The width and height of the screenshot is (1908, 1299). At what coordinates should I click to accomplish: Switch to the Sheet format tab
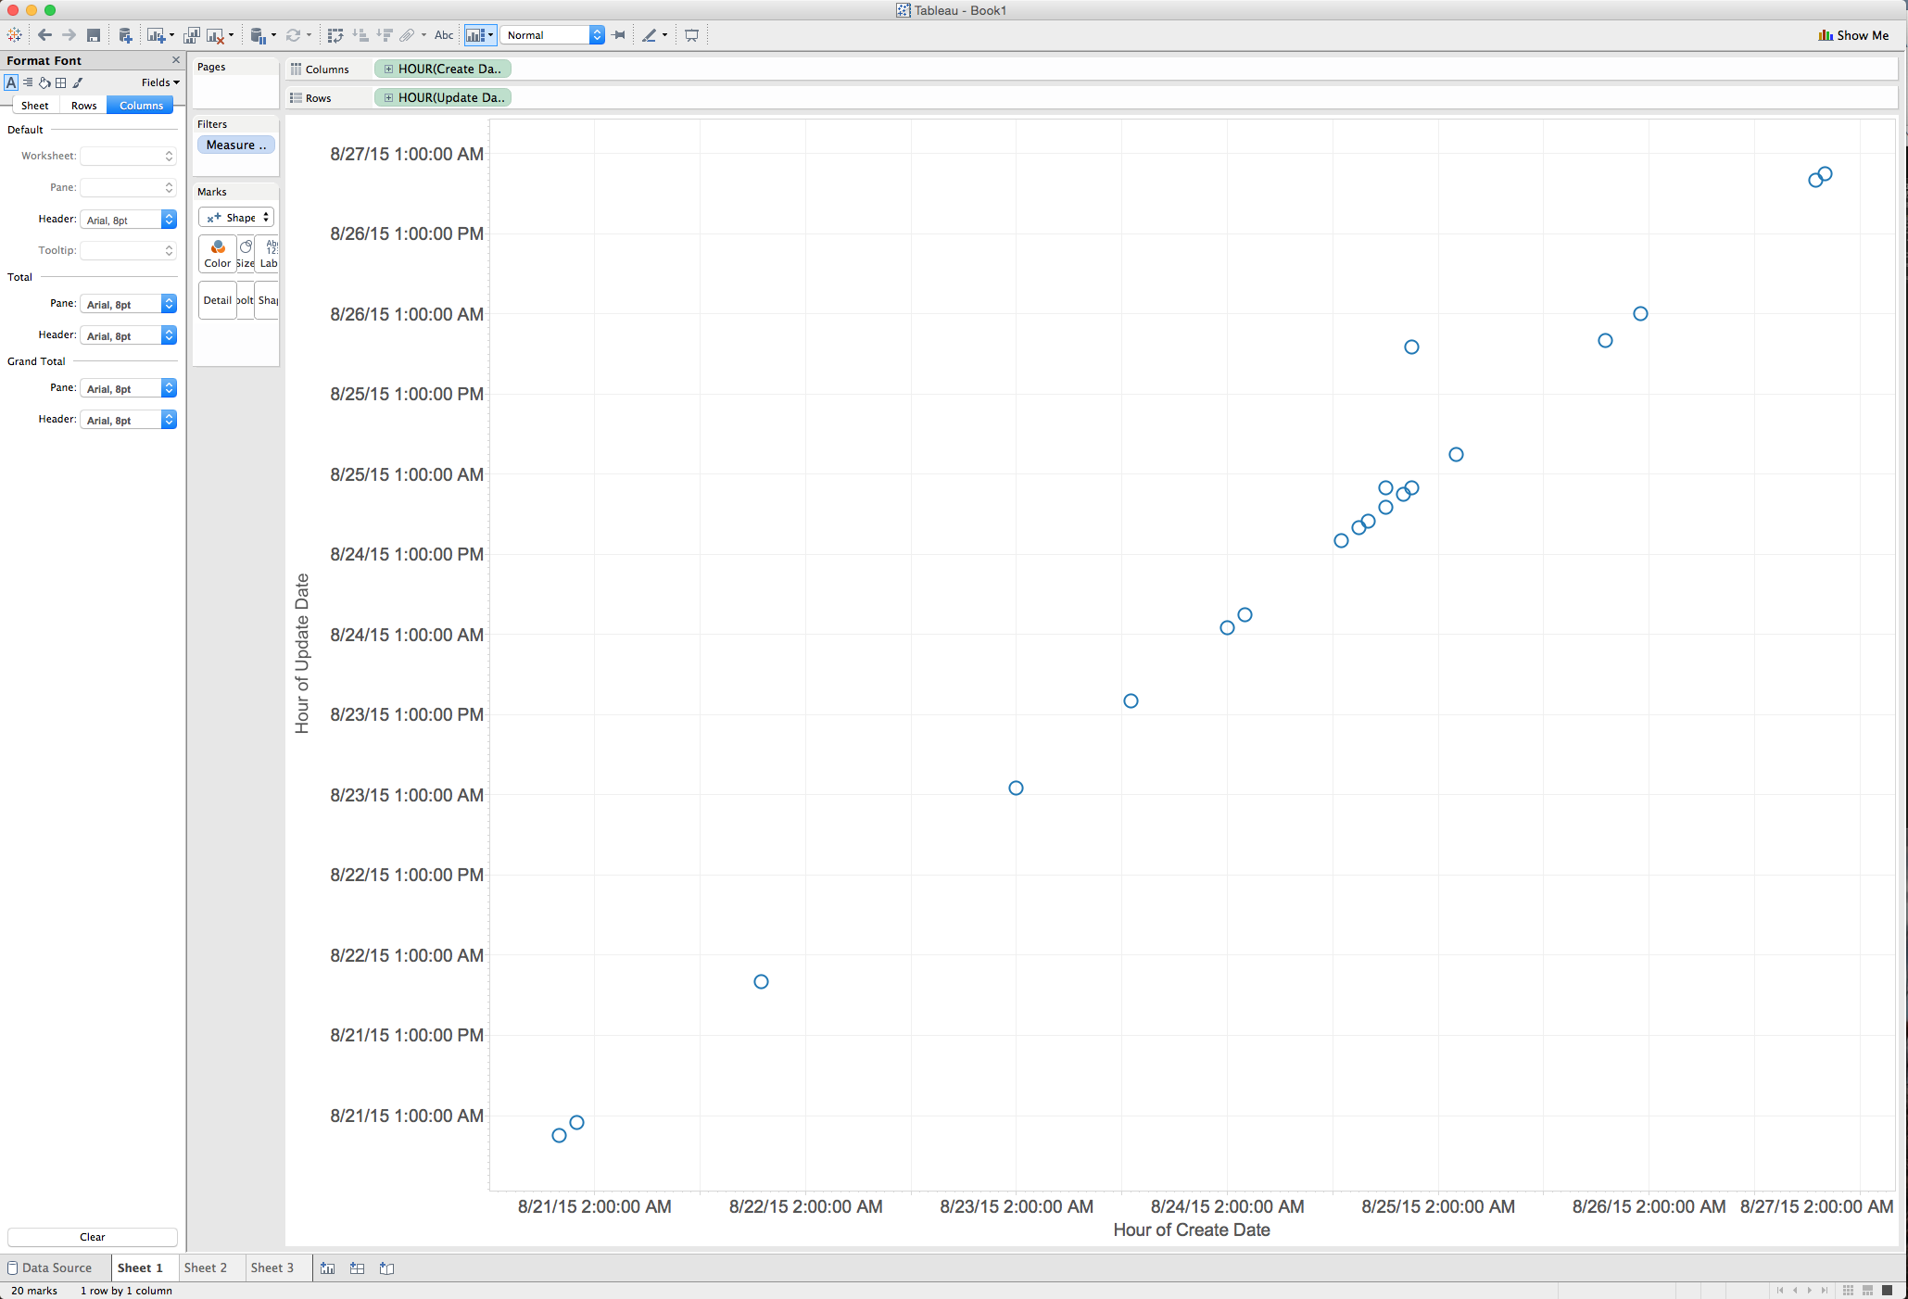35,106
